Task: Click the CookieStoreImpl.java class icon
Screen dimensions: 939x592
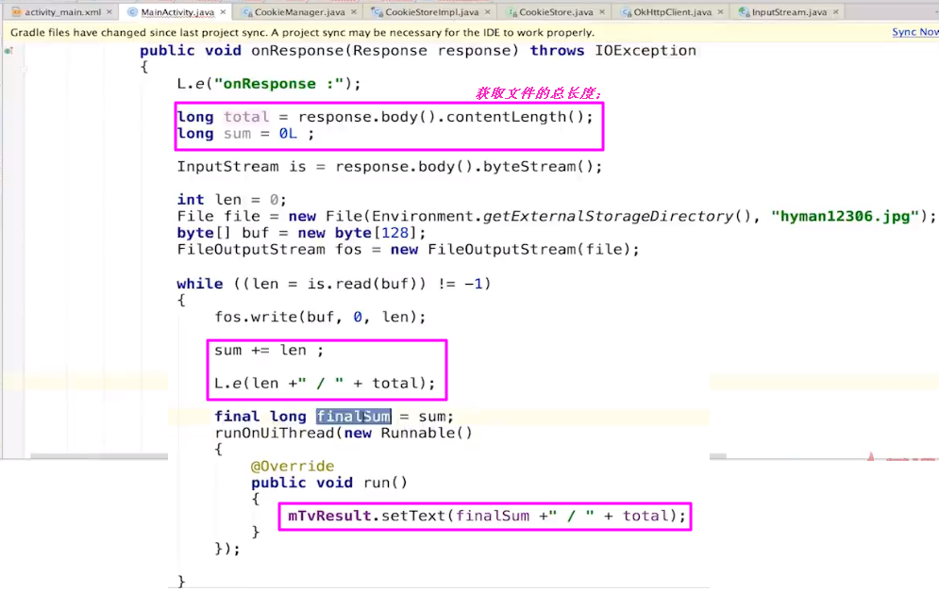Action: point(377,12)
